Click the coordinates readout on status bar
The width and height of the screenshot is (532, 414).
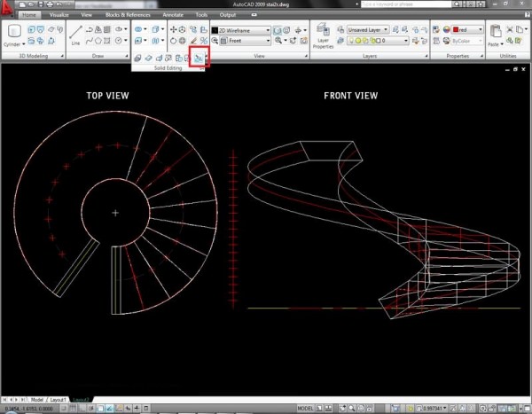pos(29,409)
